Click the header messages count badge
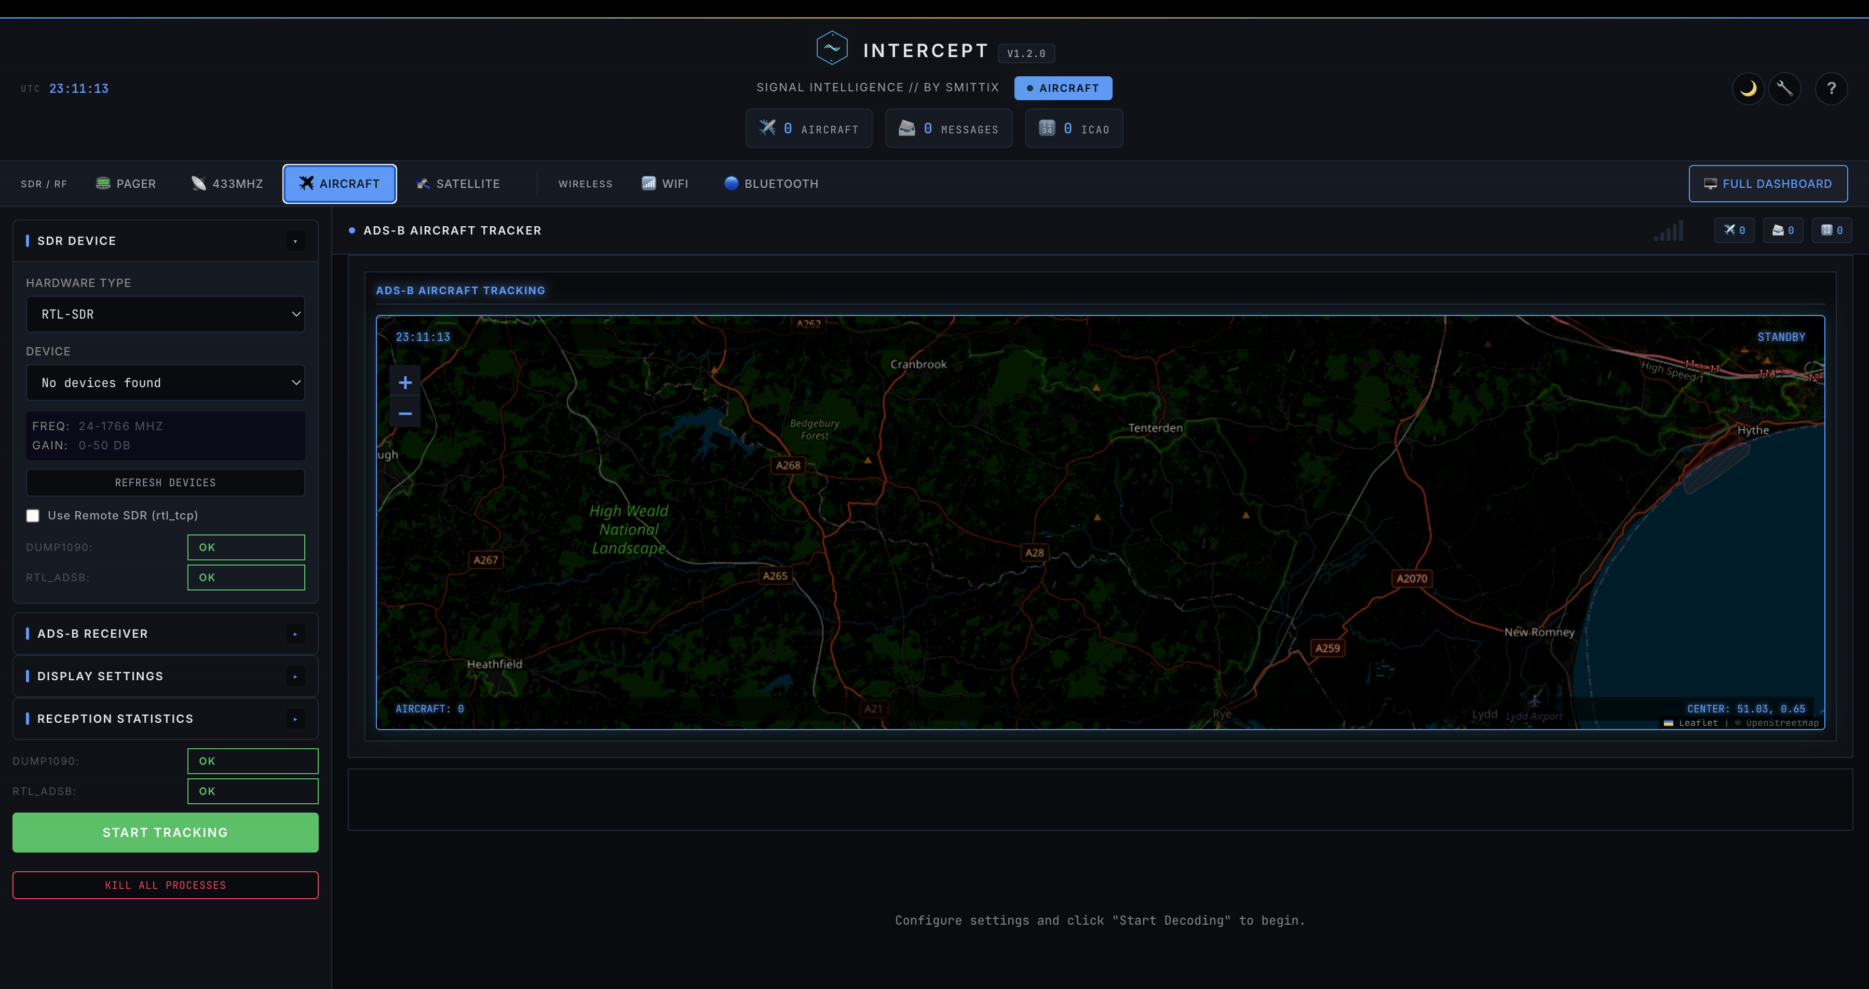Image resolution: width=1869 pixels, height=989 pixels. [949, 128]
